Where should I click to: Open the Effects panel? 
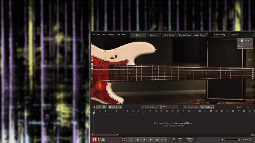click(x=245, y=40)
